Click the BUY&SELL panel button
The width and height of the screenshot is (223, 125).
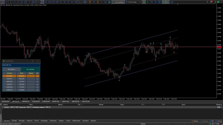pos(12,69)
